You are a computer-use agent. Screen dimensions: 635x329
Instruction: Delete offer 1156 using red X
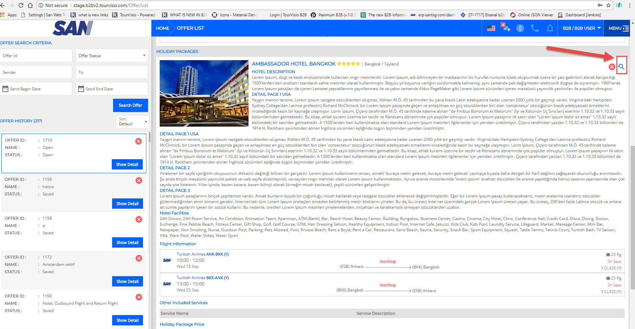139,180
